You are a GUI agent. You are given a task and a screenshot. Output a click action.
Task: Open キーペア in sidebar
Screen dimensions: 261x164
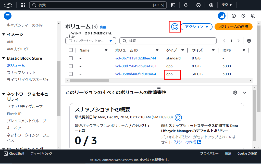pyautogui.click(x=14, y=128)
